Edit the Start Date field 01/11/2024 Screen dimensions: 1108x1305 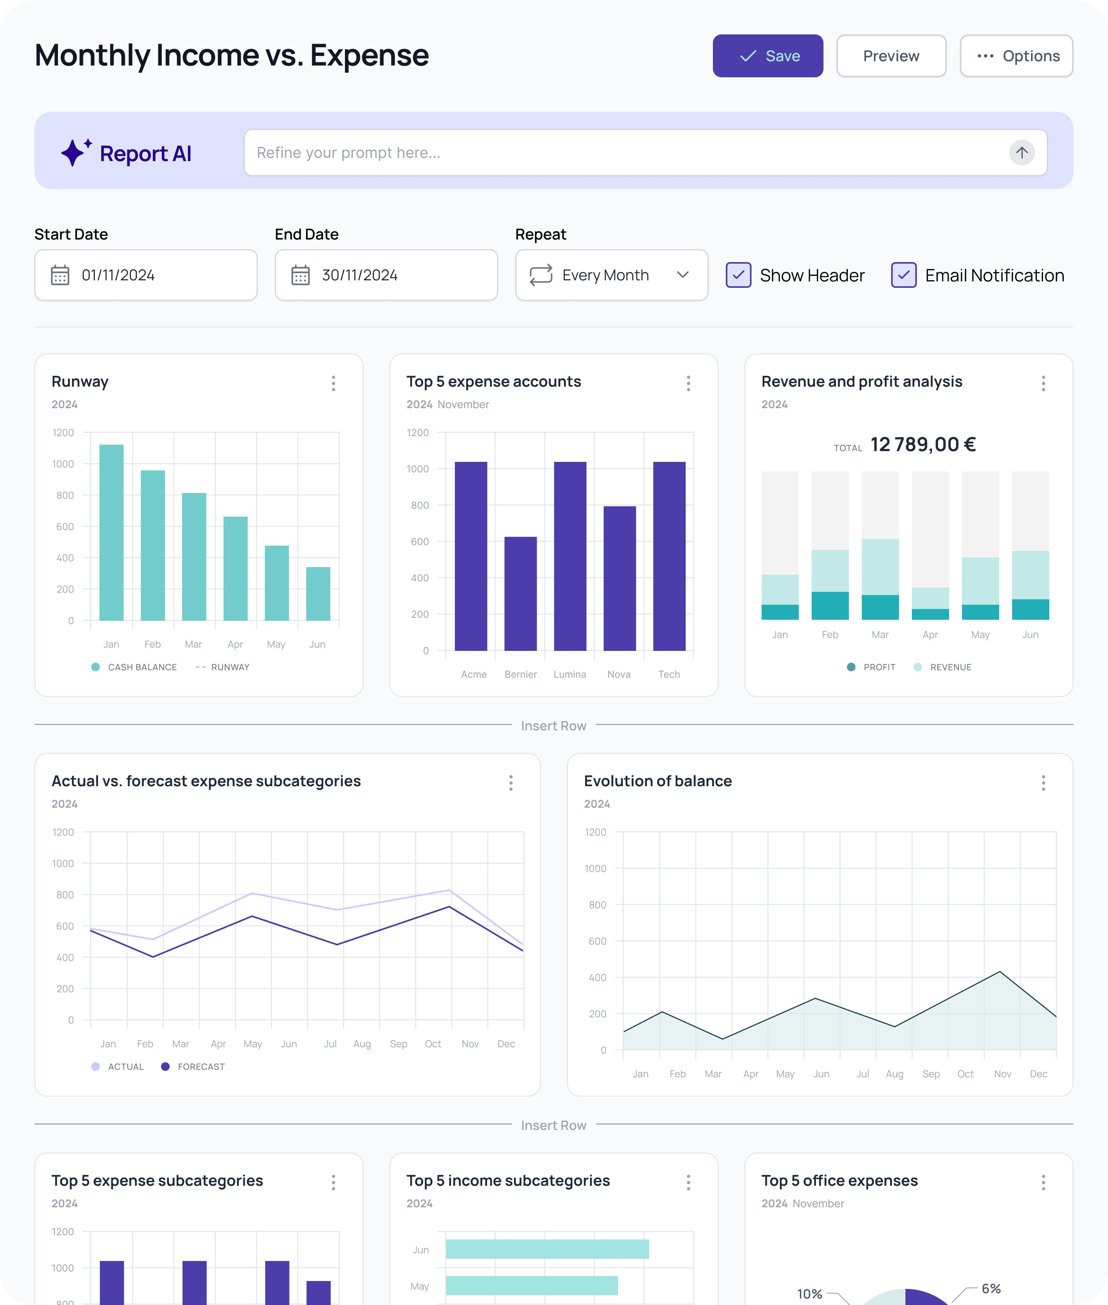pyautogui.click(x=146, y=275)
